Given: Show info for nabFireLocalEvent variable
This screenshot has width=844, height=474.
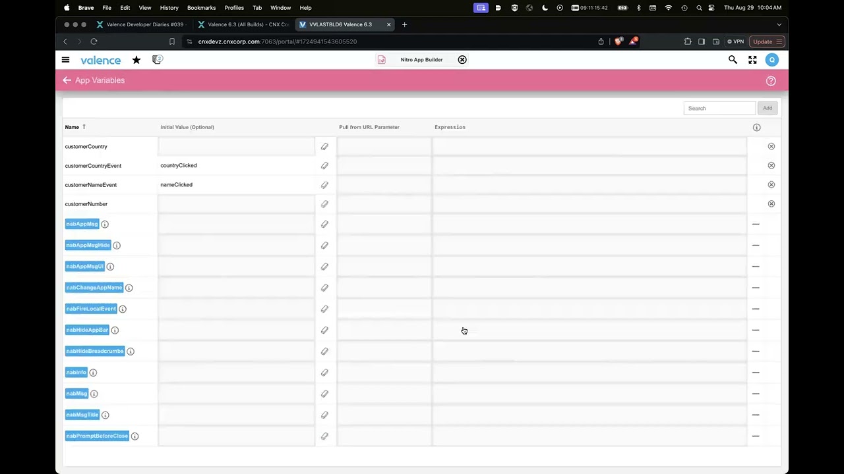Looking at the screenshot, I should click(123, 309).
